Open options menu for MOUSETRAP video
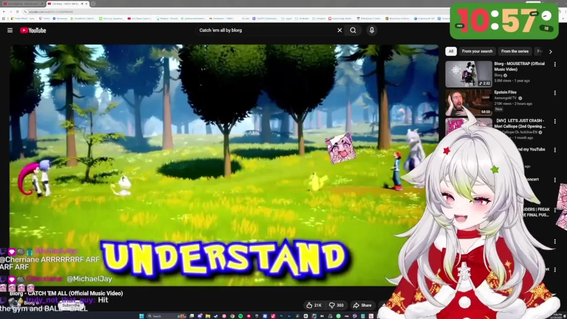Screen dimensions: 567x319 555,64
